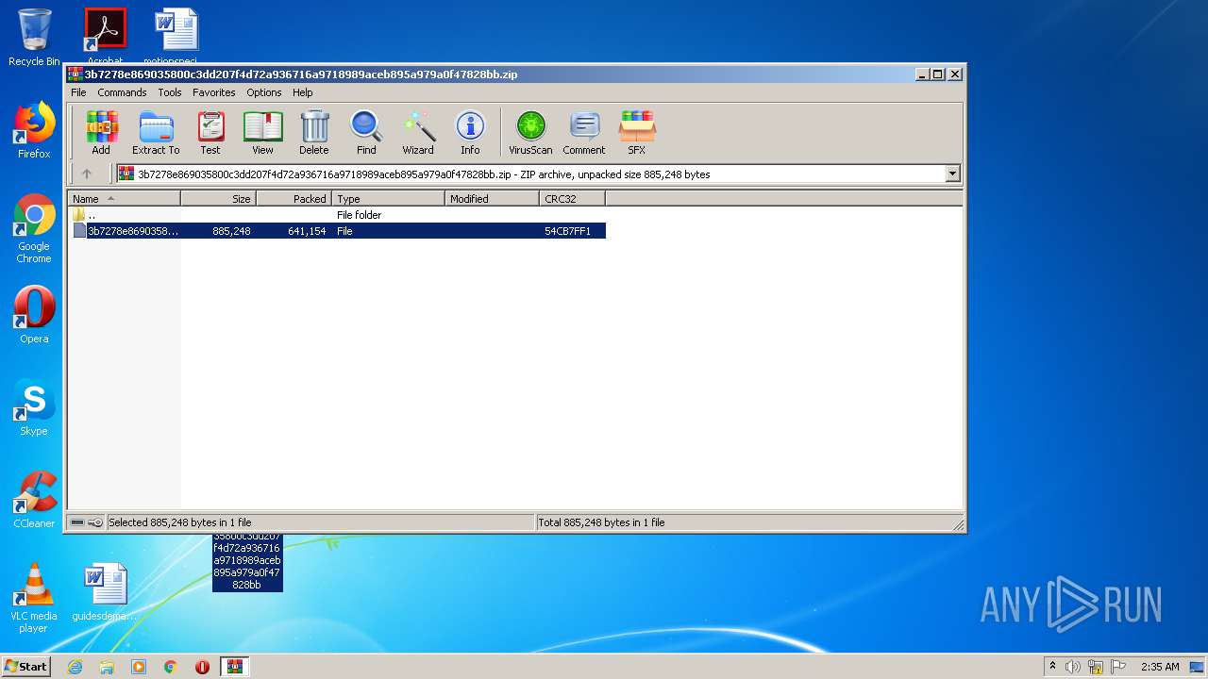The height and width of the screenshot is (679, 1208).
Task: Click the Delete trash icon in toolbar
Action: pyautogui.click(x=314, y=132)
